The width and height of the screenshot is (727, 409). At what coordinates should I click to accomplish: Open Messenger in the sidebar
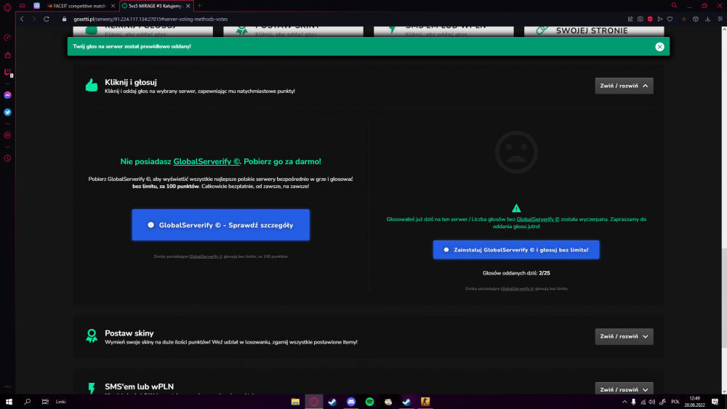(7, 95)
